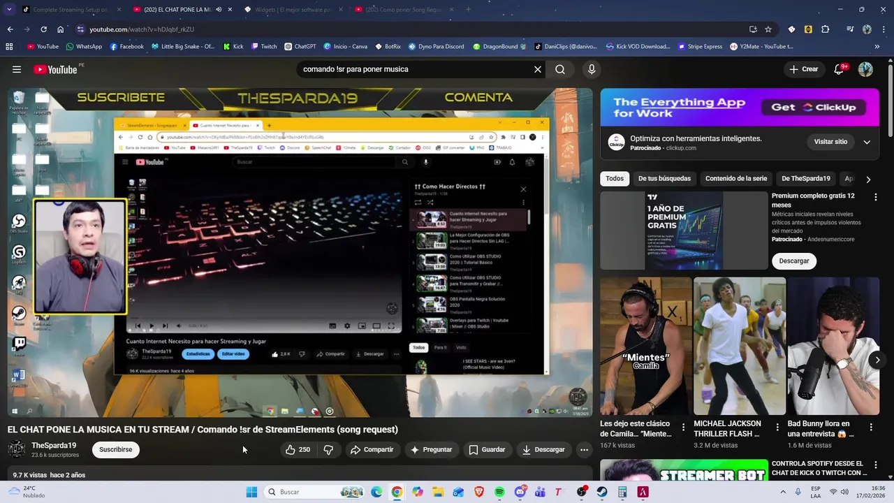
Task: Open the YouTube guide hamburger menu
Action: coord(17,69)
